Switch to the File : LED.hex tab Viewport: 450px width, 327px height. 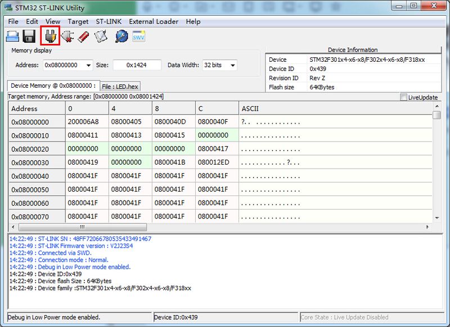[120, 87]
